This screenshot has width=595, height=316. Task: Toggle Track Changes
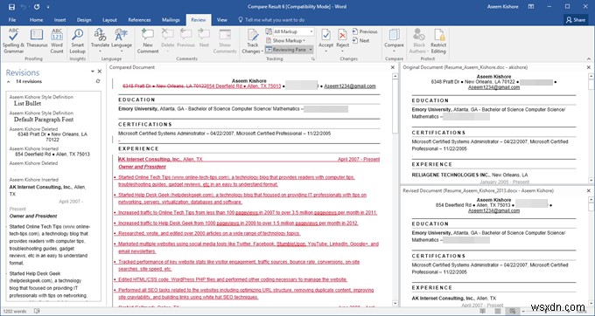[x=252, y=40]
